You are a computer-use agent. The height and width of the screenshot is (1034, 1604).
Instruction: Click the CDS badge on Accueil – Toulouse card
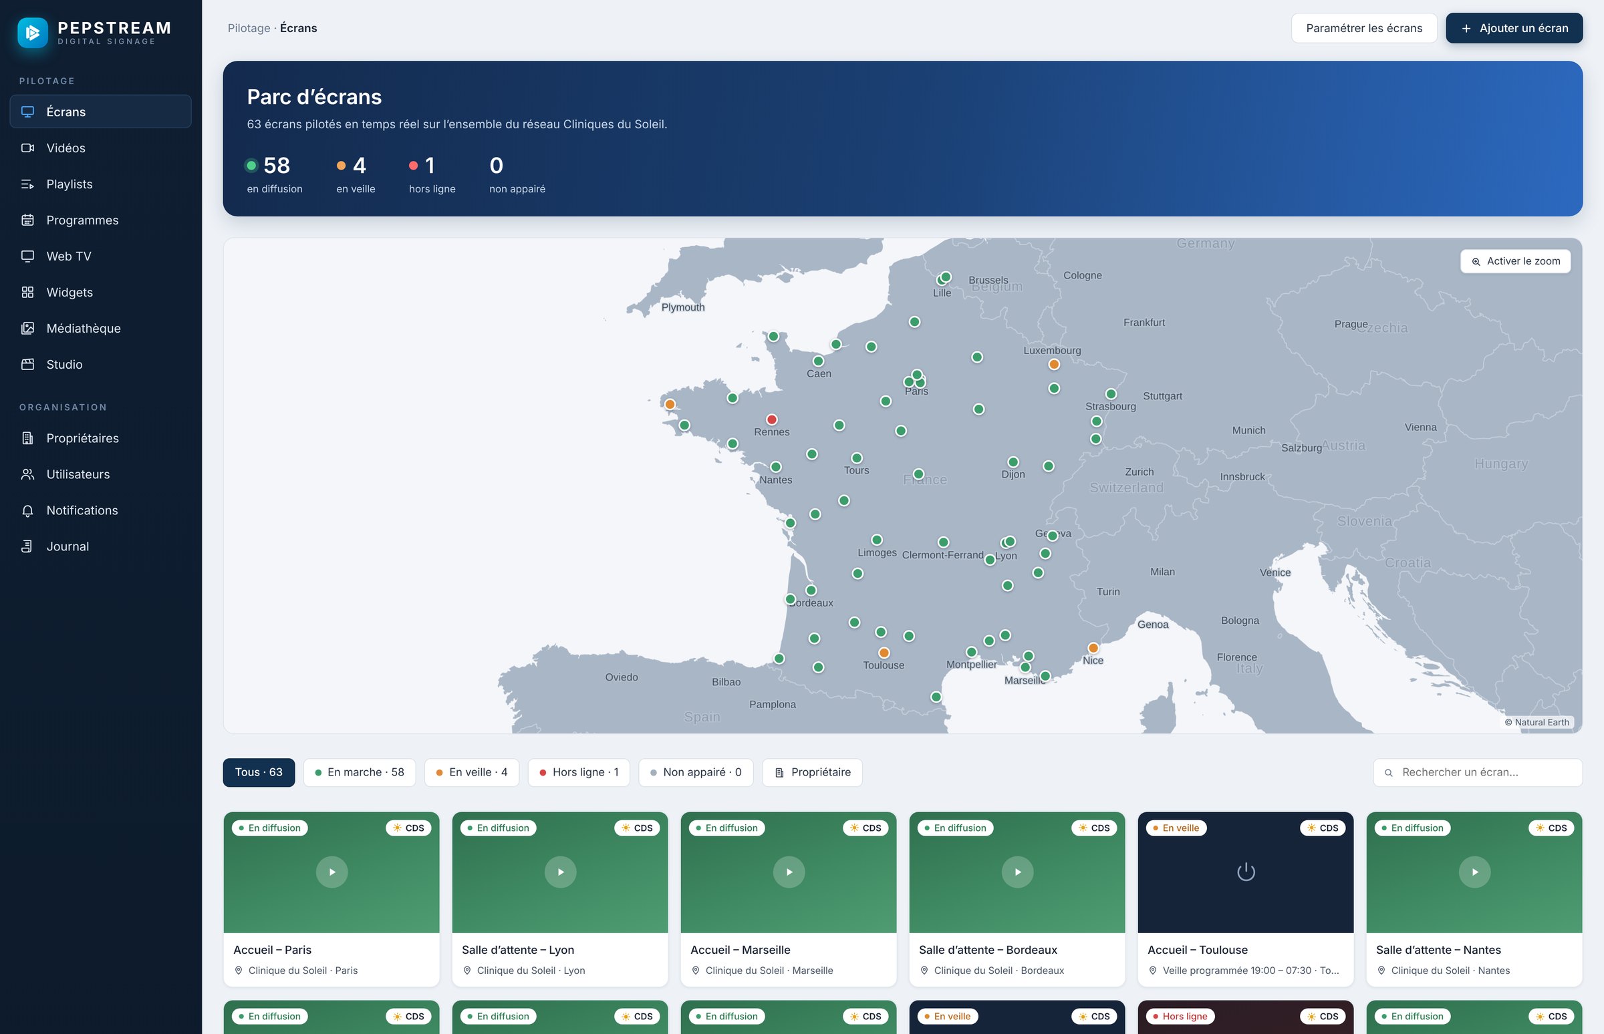[x=1323, y=828]
